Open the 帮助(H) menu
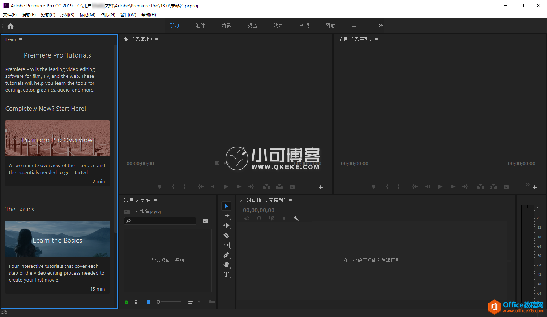This screenshot has height=317, width=547. pyautogui.click(x=149, y=15)
